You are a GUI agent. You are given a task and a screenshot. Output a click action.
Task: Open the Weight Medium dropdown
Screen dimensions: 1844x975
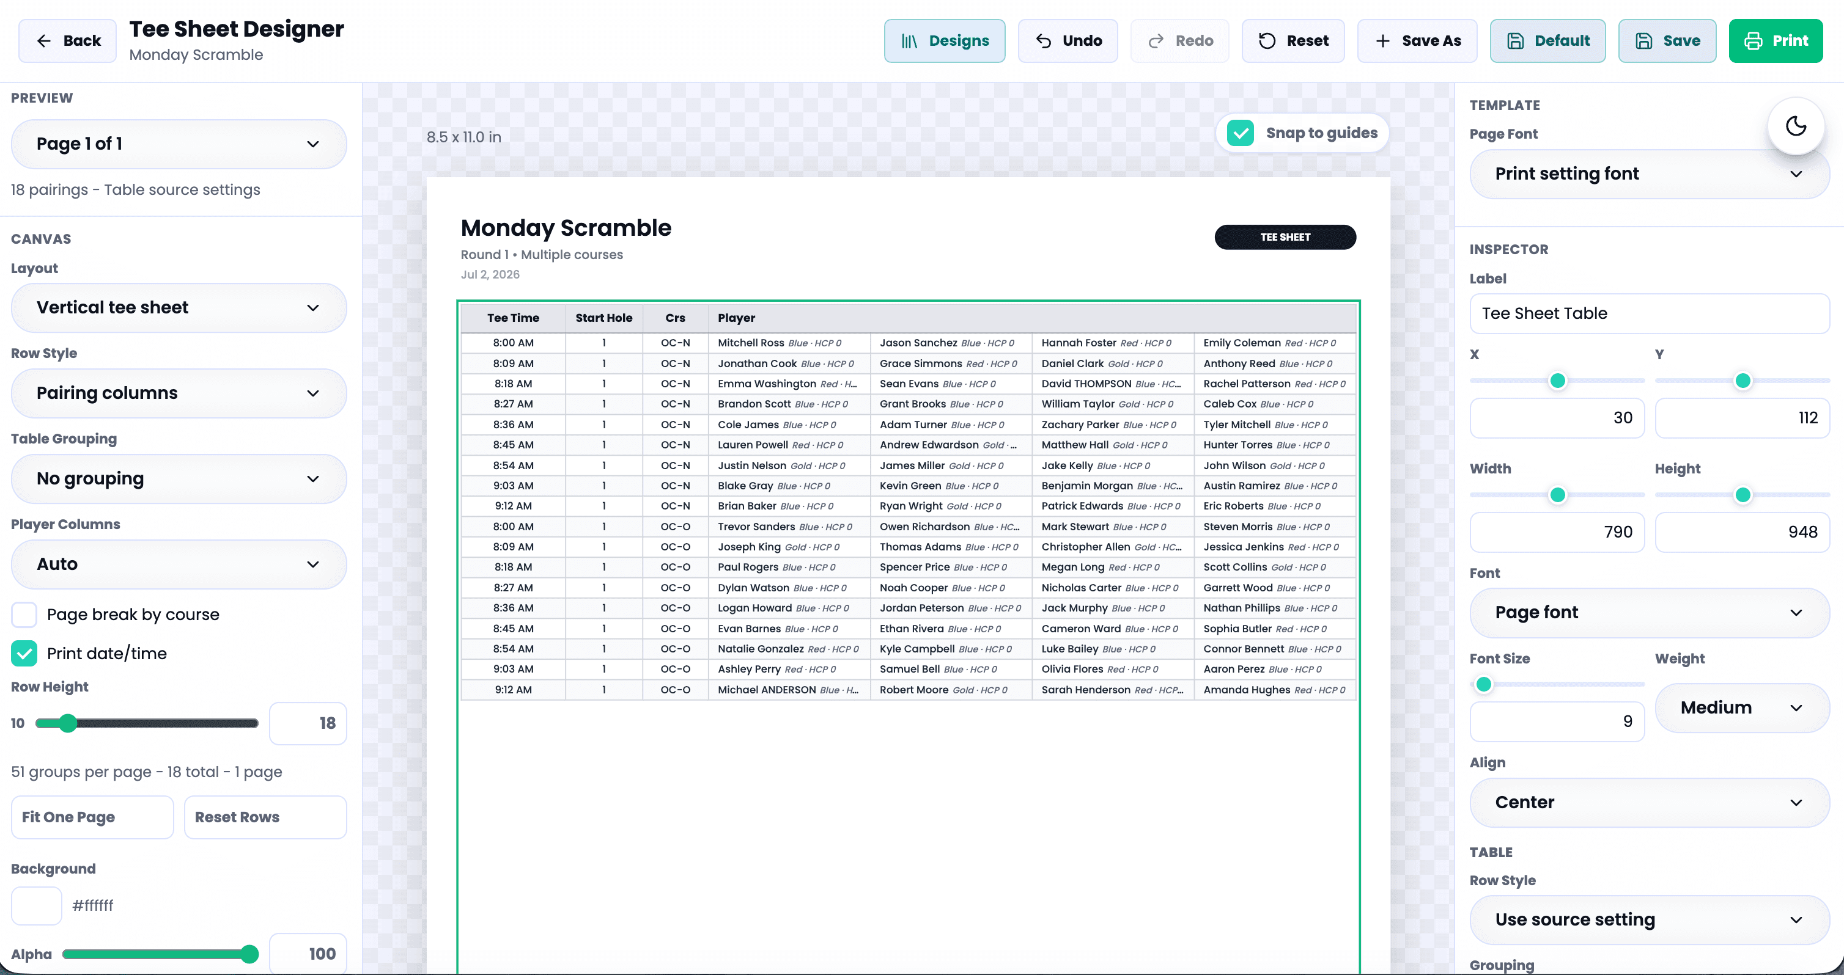click(1743, 707)
